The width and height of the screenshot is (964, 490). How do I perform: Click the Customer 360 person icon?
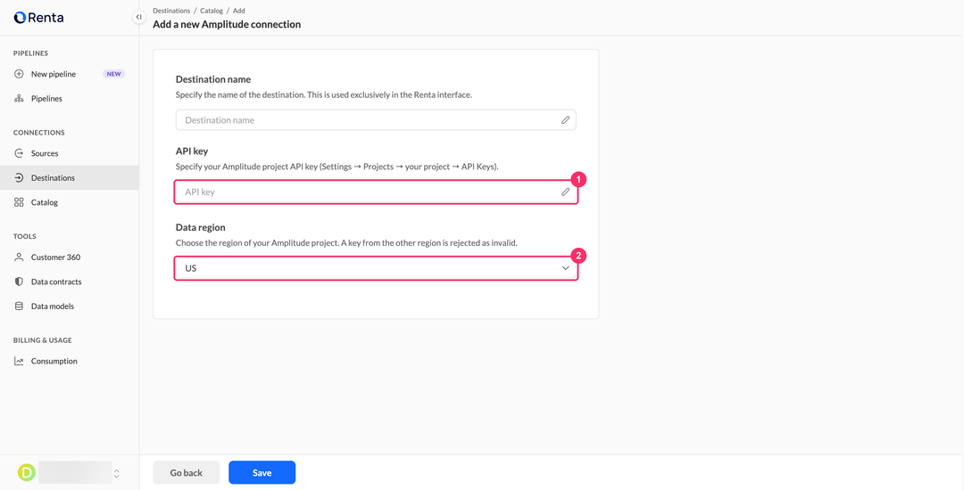(19, 257)
